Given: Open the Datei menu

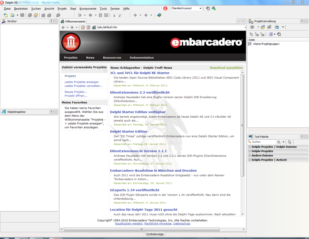Looking at the screenshot, I should 7,9.
